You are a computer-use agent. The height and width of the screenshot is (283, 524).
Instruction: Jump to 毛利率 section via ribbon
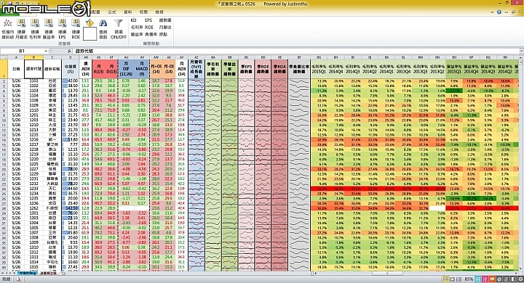[x=137, y=28]
